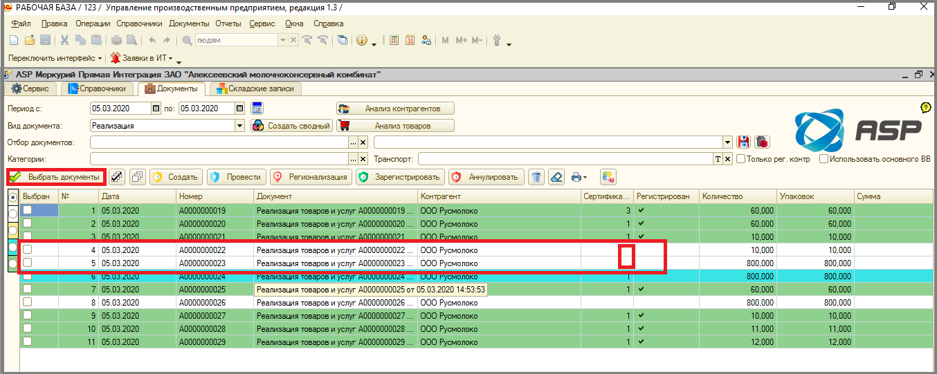Tick the checkbox for row A0000000023
937x374 pixels.
coord(28,263)
